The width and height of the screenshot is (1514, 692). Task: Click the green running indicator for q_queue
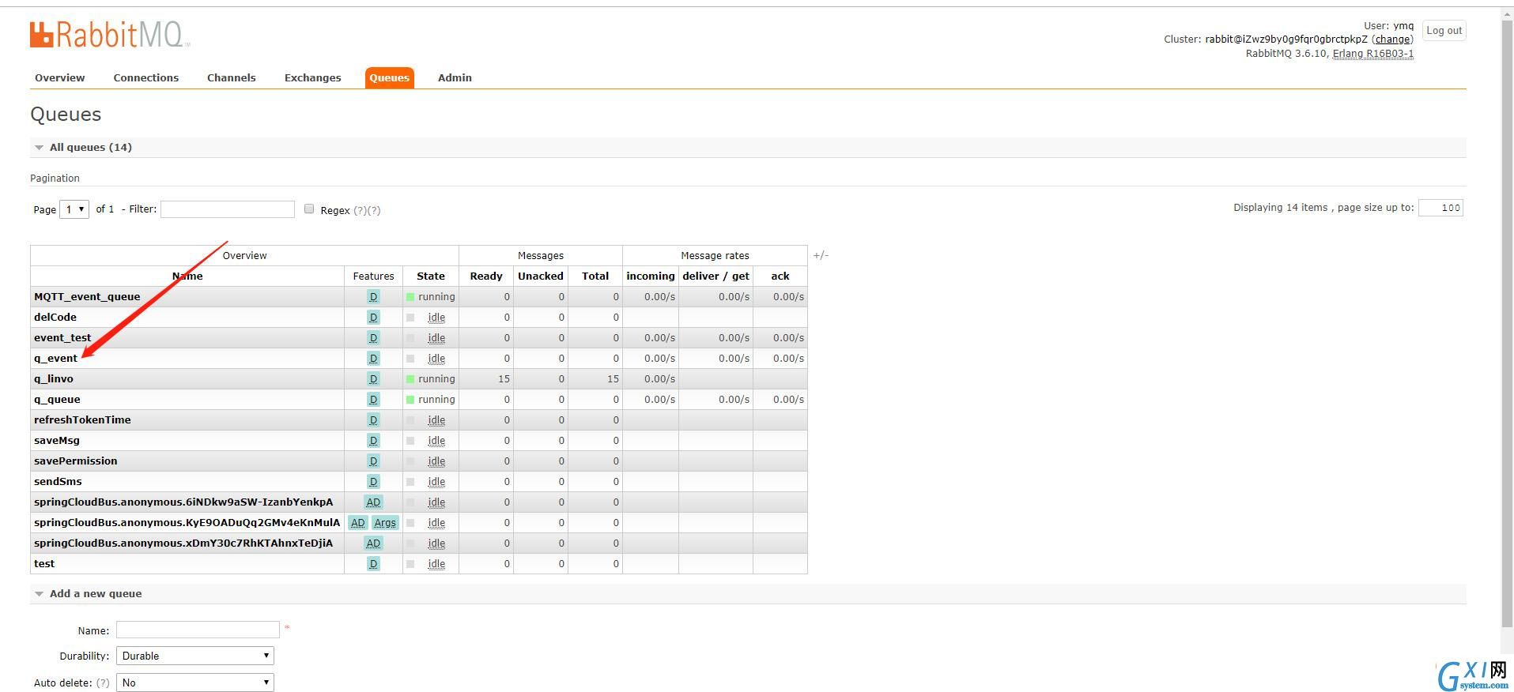pyautogui.click(x=410, y=400)
